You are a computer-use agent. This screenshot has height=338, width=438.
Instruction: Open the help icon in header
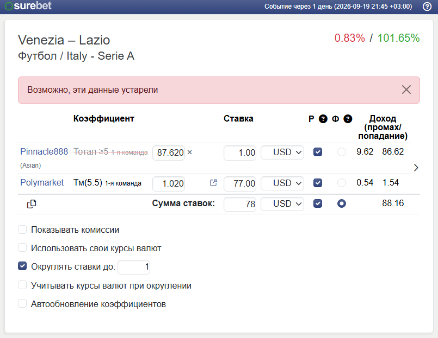coord(427,7)
